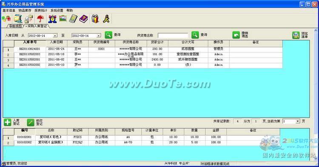Viewport: 319px width, 167px height.
Task: Click the gift boxes toolbar icon
Action: point(95,19)
